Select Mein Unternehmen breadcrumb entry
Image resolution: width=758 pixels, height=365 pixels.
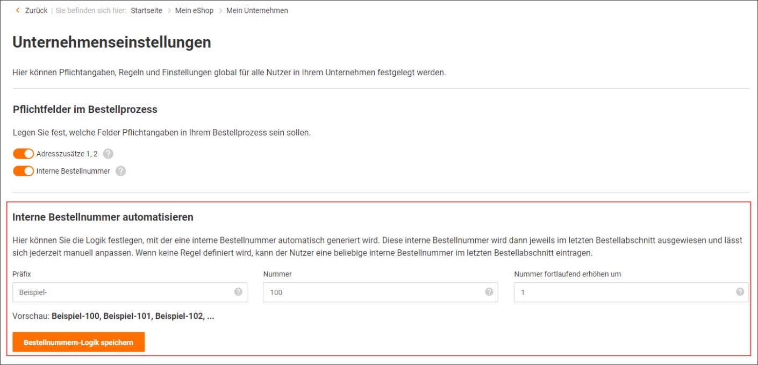(257, 10)
